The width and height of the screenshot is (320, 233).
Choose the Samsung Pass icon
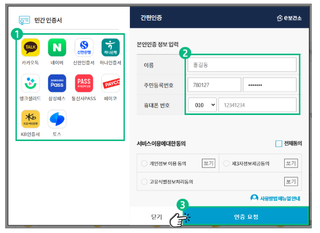pos(57,83)
